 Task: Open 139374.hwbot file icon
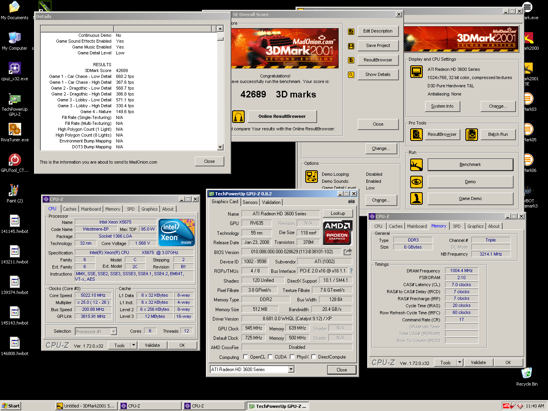pos(14,285)
